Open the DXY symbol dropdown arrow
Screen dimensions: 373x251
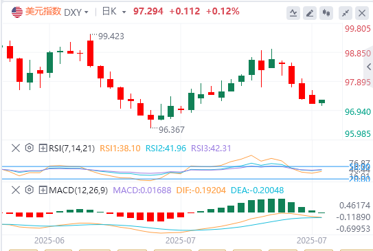tap(87, 12)
